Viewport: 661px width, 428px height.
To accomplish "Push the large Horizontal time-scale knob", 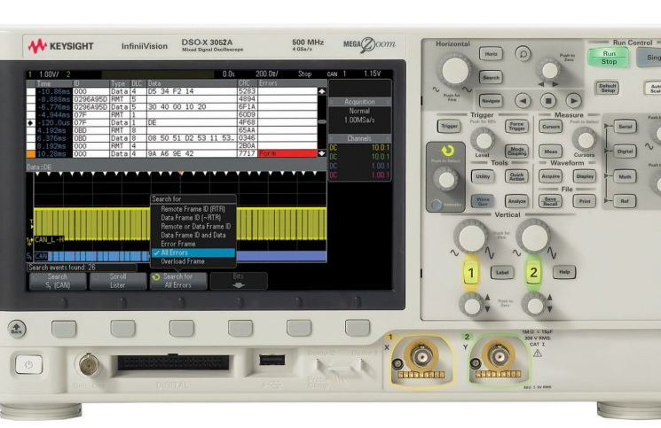I will coord(454,70).
